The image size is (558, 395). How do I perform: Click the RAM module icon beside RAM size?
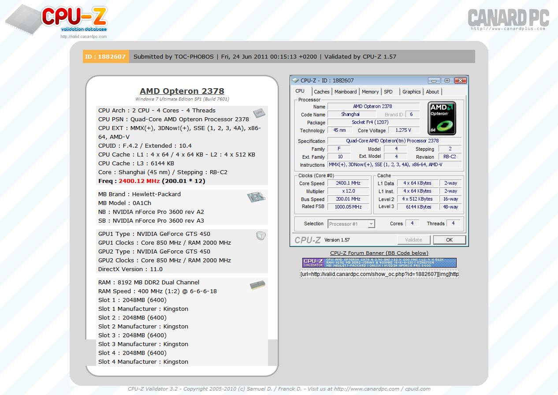257,285
